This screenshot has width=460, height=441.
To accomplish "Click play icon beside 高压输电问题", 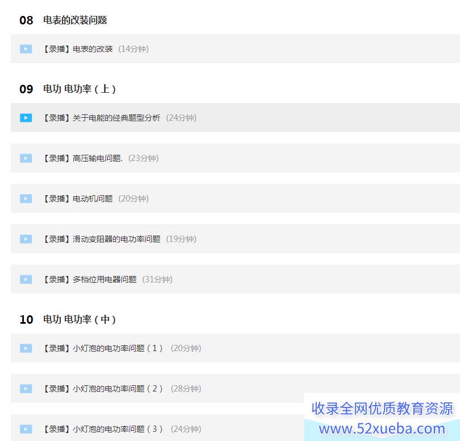I will point(26,158).
